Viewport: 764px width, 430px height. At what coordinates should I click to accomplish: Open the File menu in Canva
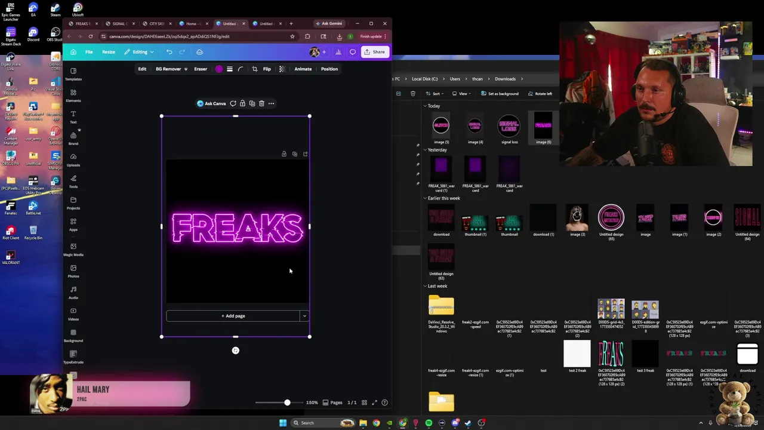point(89,52)
